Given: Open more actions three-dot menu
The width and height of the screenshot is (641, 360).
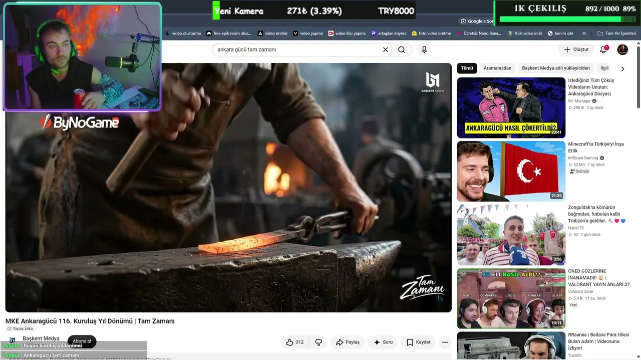Looking at the screenshot, I should point(445,342).
